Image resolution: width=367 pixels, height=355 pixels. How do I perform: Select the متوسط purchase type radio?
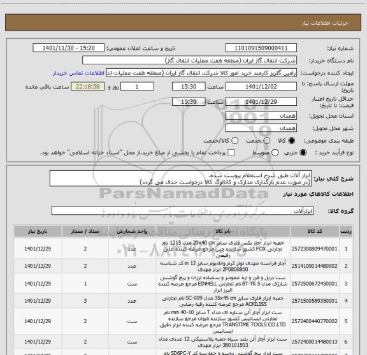pyautogui.click(x=275, y=153)
